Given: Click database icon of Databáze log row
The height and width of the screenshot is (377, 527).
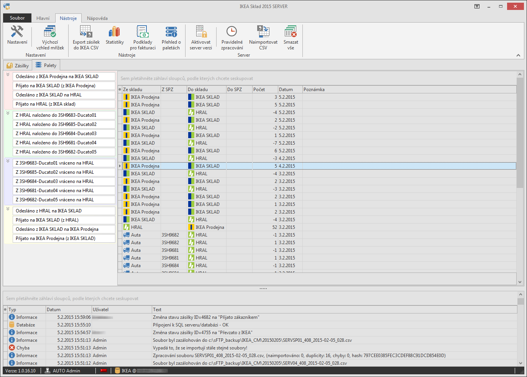Looking at the screenshot, I should 12,325.
